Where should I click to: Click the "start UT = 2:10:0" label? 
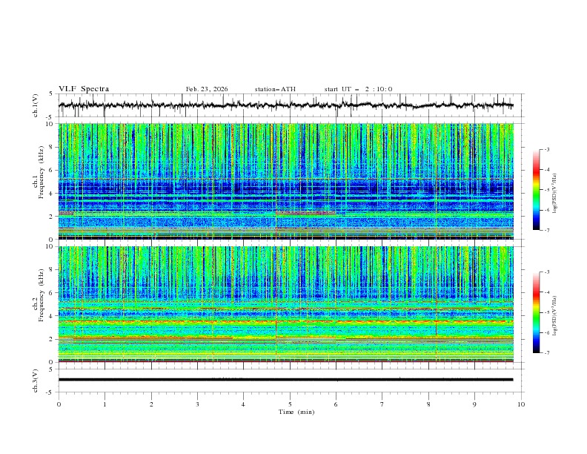pyautogui.click(x=358, y=89)
